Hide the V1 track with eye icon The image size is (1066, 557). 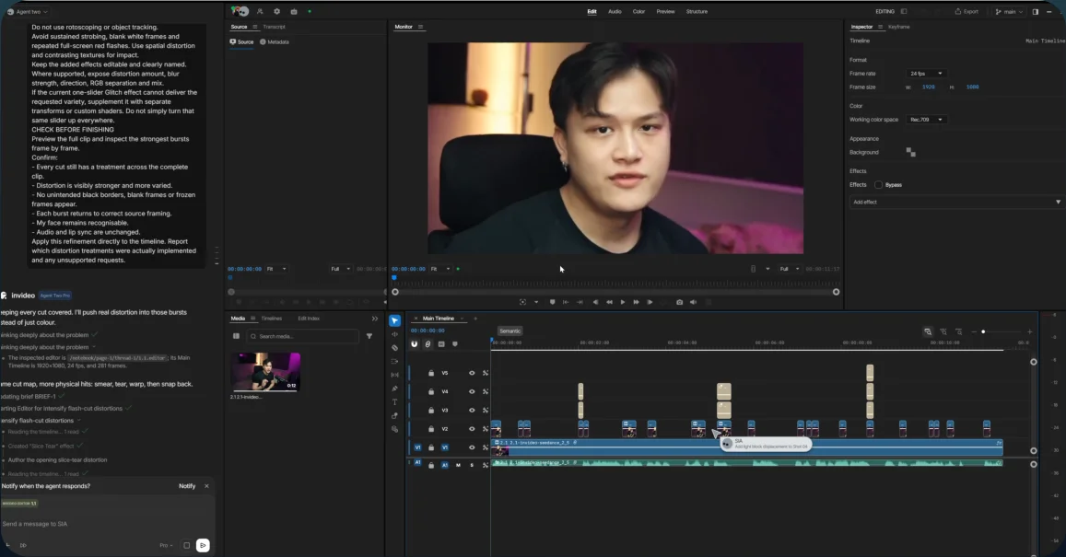pyautogui.click(x=472, y=447)
